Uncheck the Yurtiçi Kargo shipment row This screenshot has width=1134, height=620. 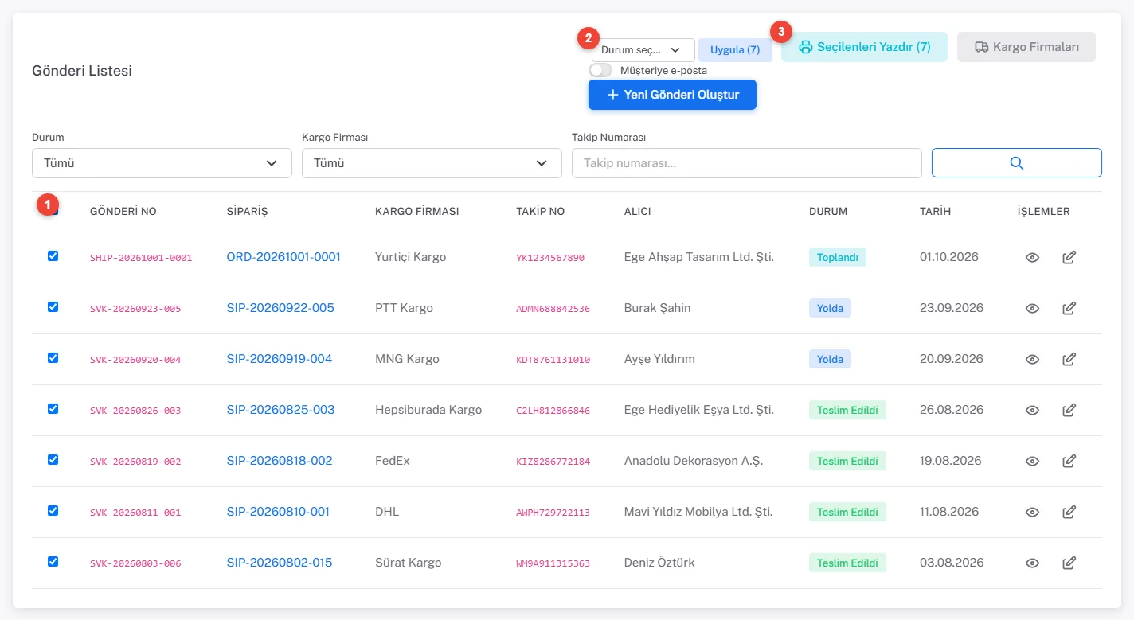click(53, 255)
